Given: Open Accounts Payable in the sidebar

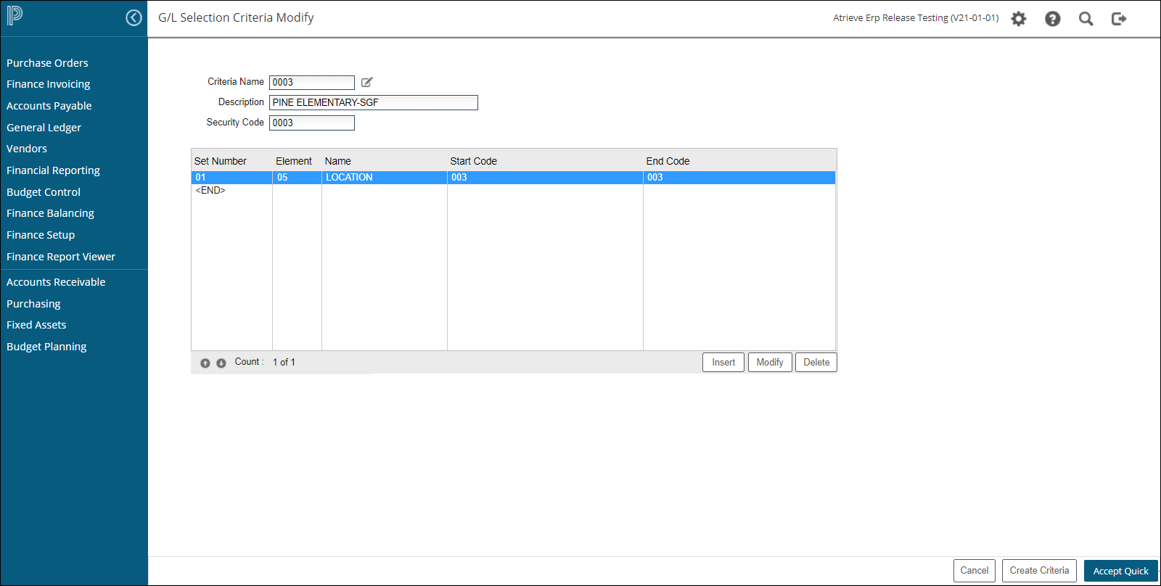Looking at the screenshot, I should (49, 106).
